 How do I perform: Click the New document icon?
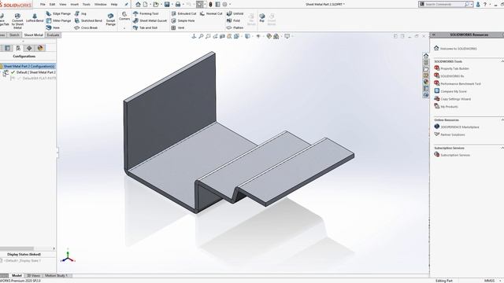coord(145,4)
